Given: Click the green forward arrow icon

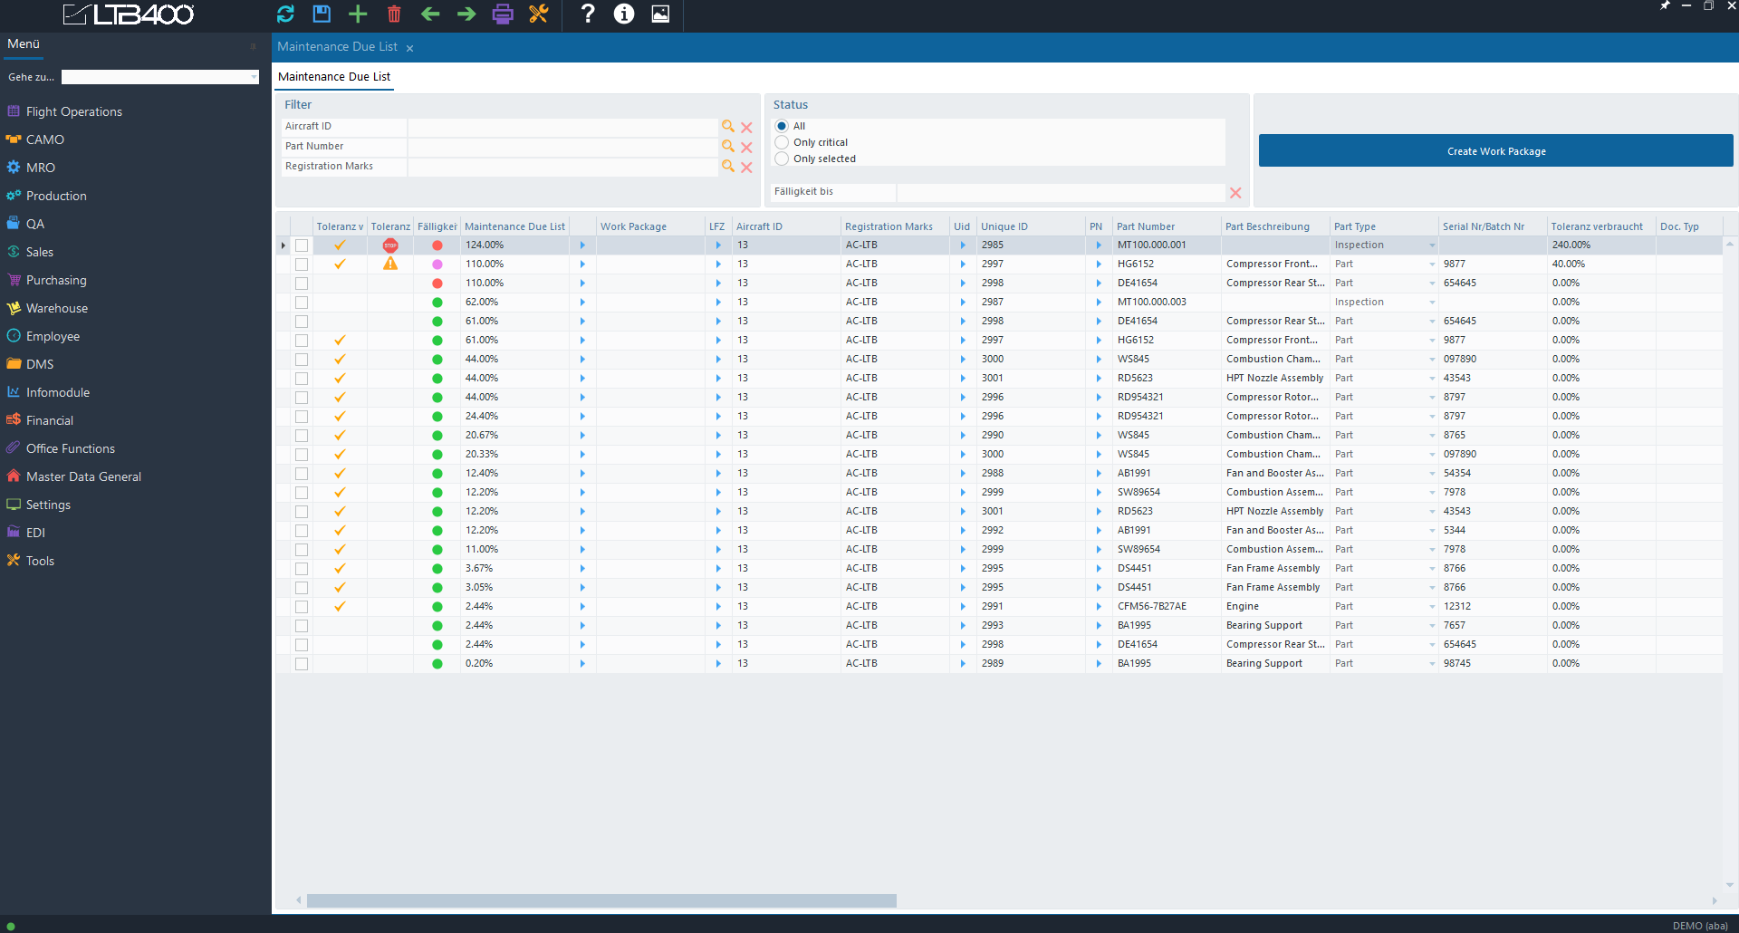Looking at the screenshot, I should click(466, 14).
